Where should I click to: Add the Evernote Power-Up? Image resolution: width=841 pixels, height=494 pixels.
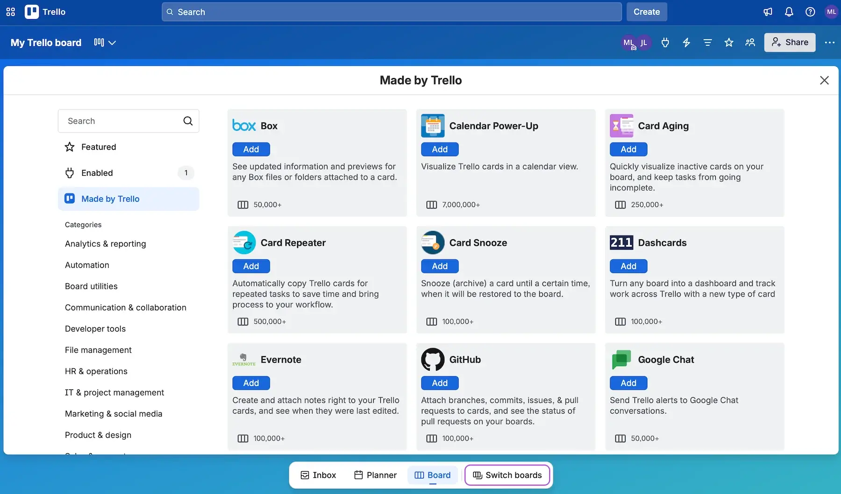[251, 383]
